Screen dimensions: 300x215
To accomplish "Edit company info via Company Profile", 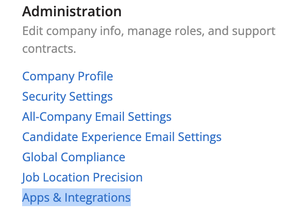I will pyautogui.click(x=67, y=76).
